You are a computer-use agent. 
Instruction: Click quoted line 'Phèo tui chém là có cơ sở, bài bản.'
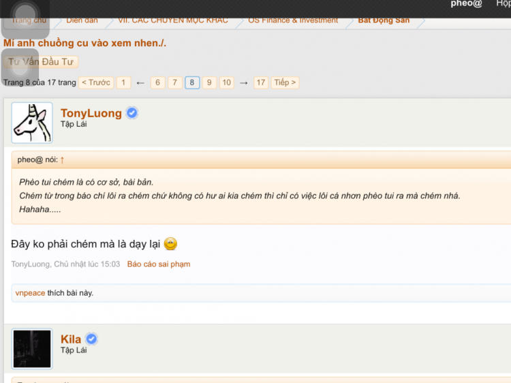tap(86, 182)
